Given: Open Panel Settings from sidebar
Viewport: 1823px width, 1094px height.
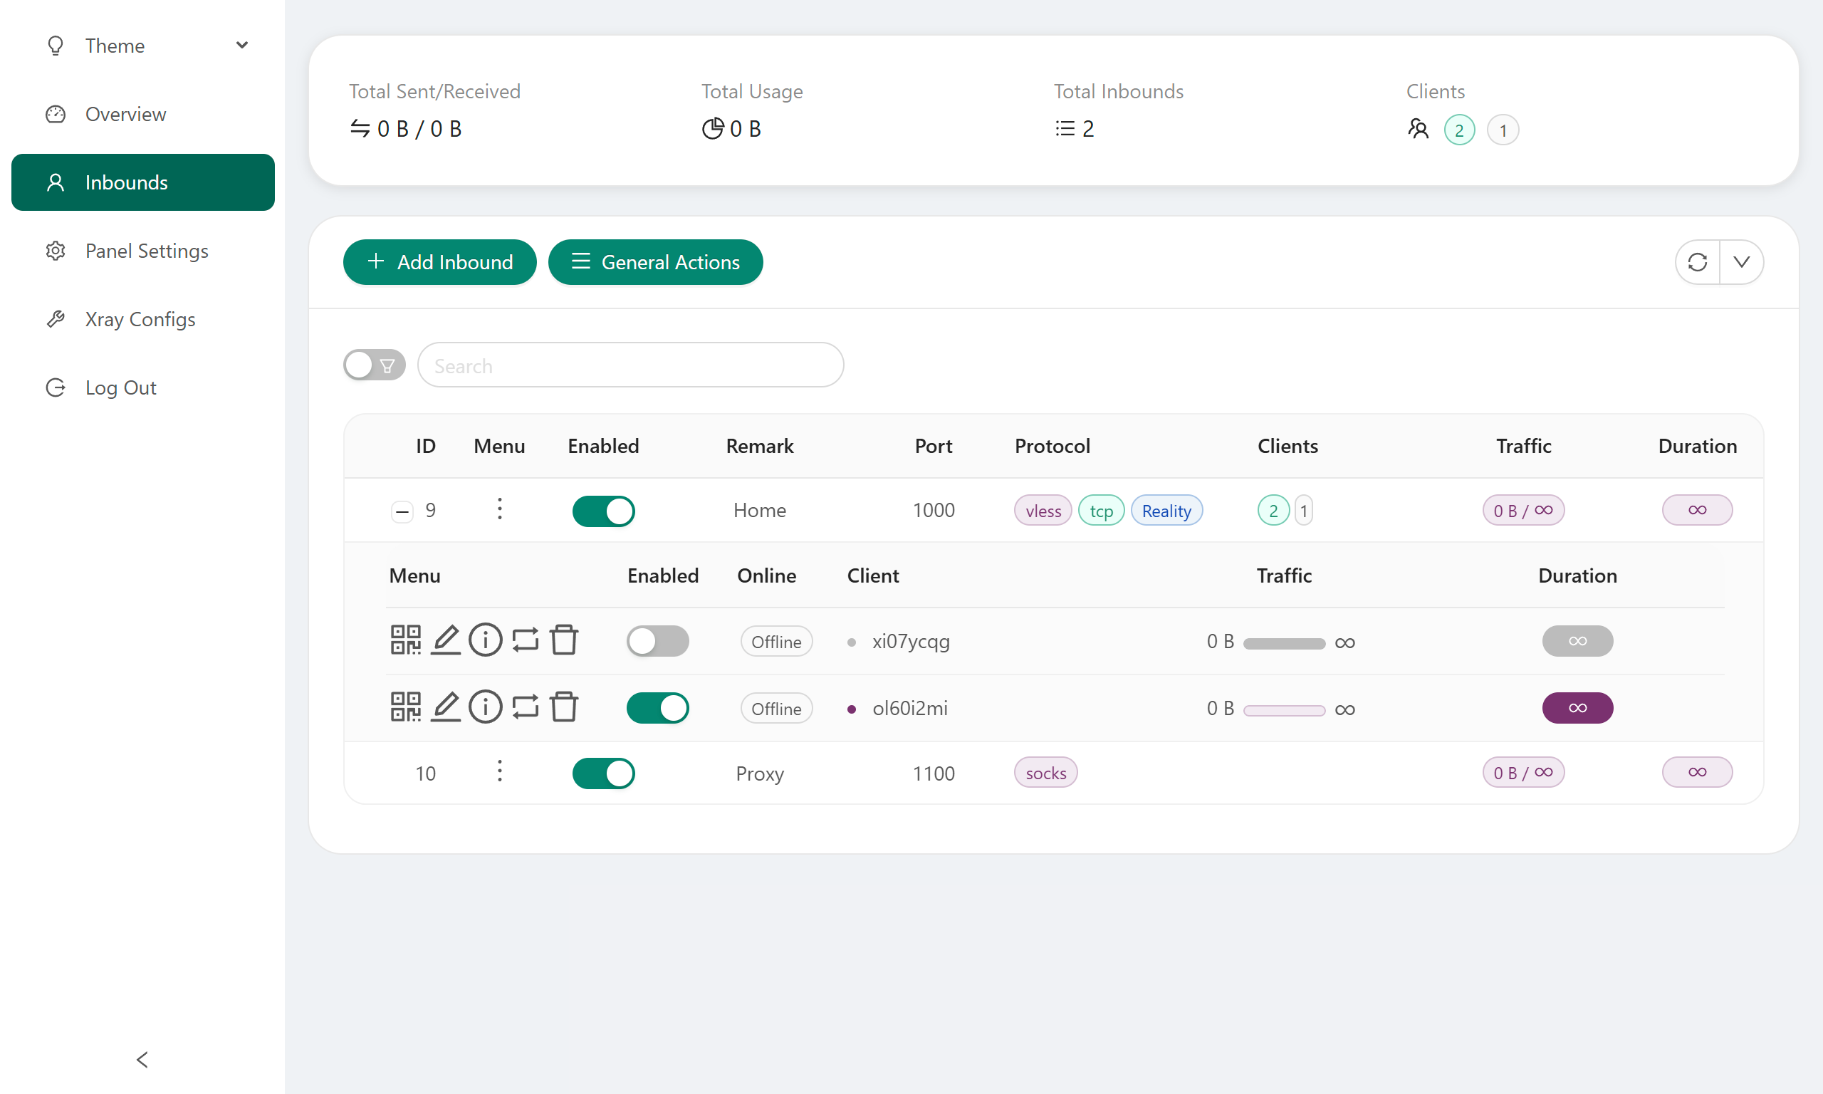Looking at the screenshot, I should point(147,251).
